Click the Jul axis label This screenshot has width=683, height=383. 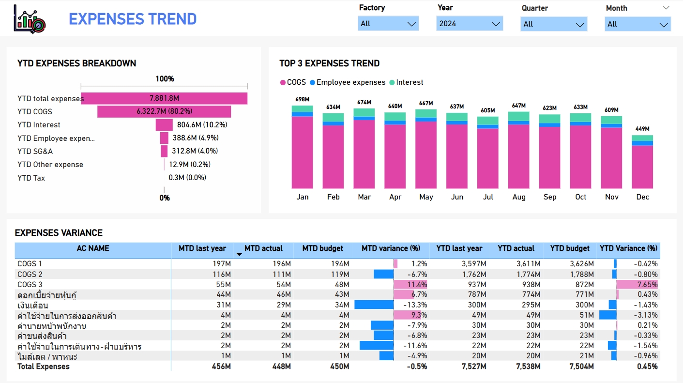pos(488,197)
